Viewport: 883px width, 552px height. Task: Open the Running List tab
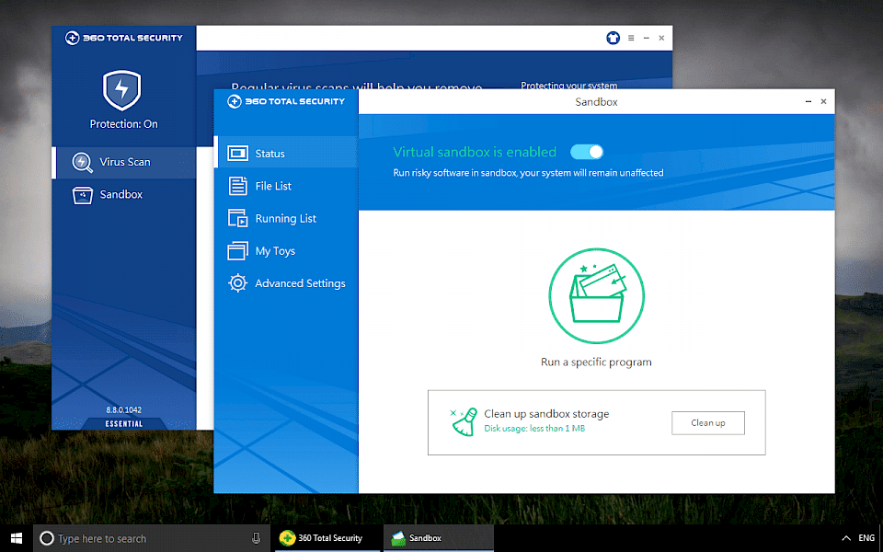(x=286, y=219)
